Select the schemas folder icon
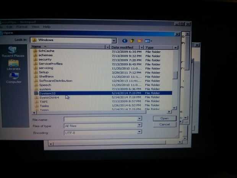Viewport: 237px width, 178px height. pos(36,55)
